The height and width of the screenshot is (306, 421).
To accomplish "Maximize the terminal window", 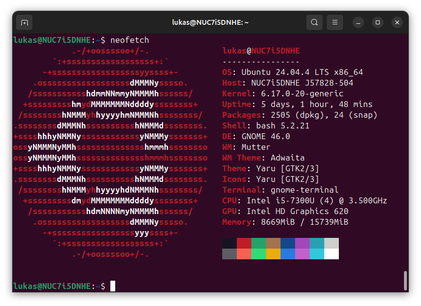I will pyautogui.click(x=378, y=22).
